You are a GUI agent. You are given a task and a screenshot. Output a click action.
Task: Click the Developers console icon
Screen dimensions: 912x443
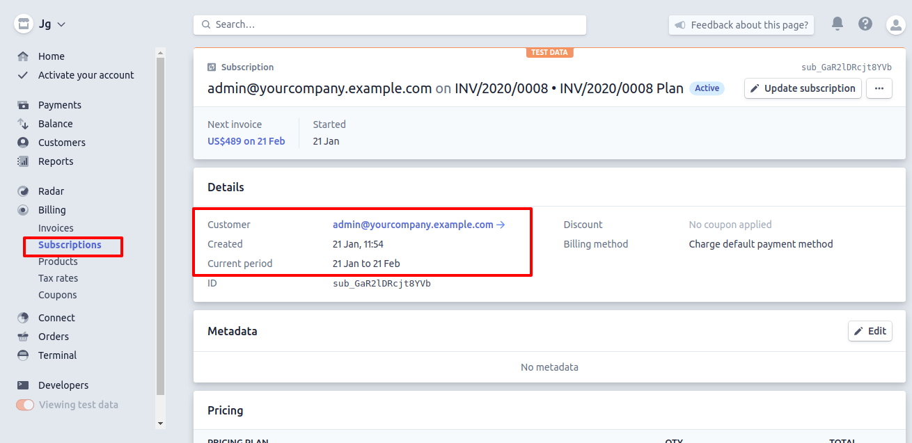click(x=23, y=385)
